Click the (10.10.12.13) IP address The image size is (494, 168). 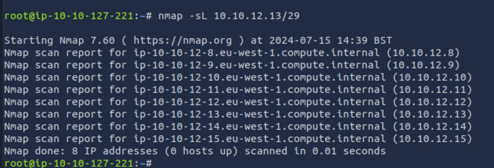[x=432, y=115]
